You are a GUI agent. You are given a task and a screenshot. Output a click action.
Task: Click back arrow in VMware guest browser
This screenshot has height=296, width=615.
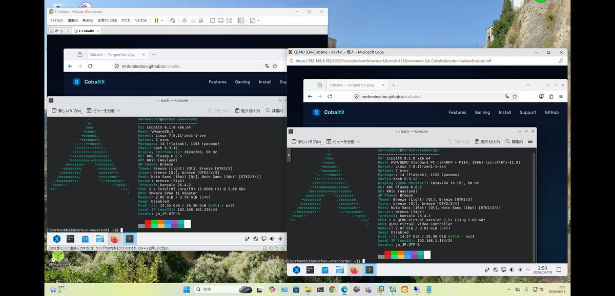click(69, 66)
